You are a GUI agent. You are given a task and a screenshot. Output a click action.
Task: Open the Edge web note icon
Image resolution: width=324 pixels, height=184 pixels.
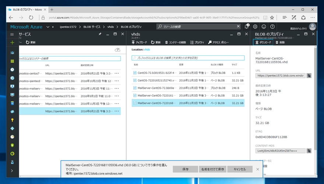(x=294, y=18)
